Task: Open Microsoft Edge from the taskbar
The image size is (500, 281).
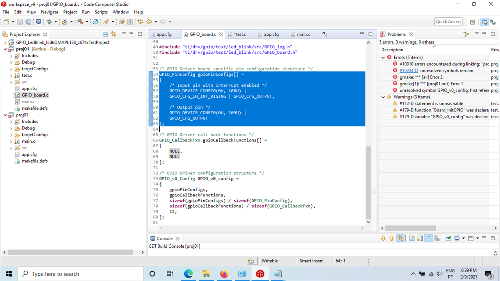Action: [x=188, y=274]
